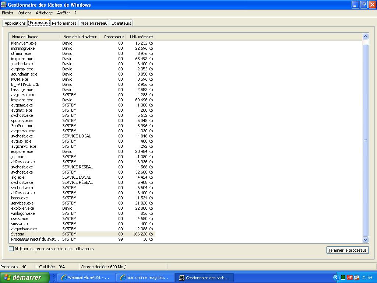Click the 106 220 Ko System memory value
377x283 pixels.
143,234
